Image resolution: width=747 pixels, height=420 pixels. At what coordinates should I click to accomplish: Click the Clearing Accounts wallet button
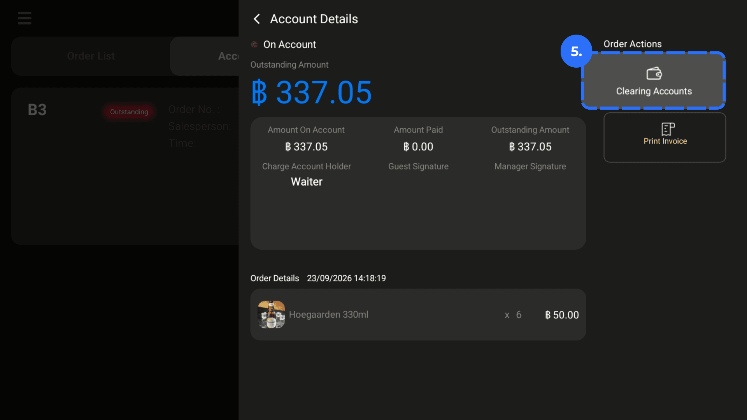pos(654,80)
